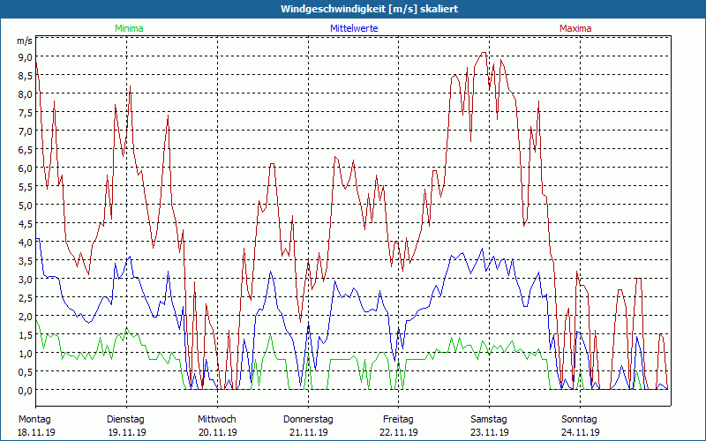Viewport: 706px width, 441px height.
Task: Click the 8,5 y-axis value
Action: coord(26,76)
